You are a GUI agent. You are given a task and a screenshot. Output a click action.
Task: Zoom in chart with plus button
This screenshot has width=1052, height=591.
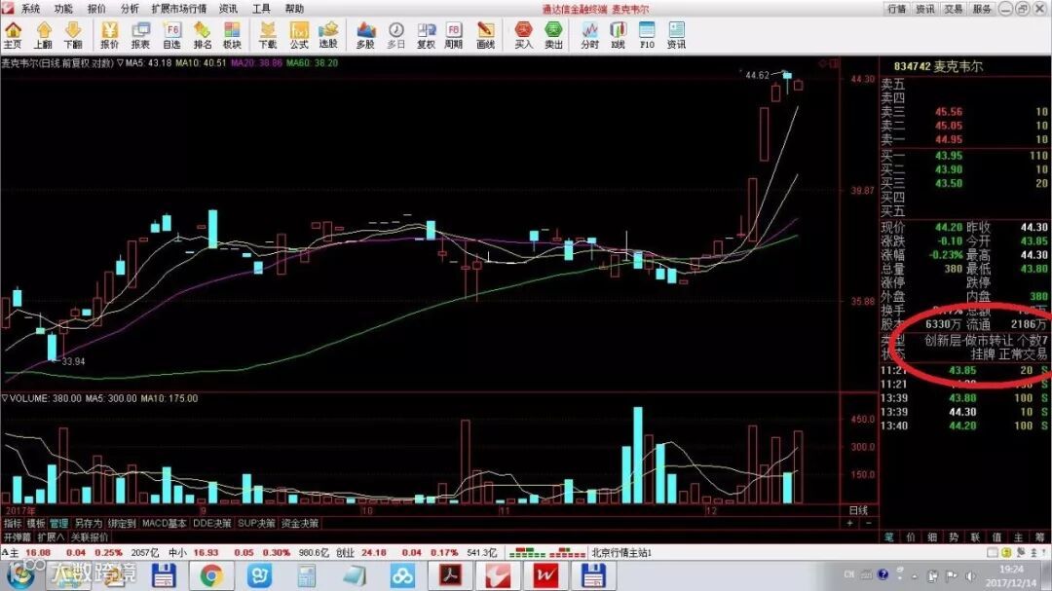(849, 523)
